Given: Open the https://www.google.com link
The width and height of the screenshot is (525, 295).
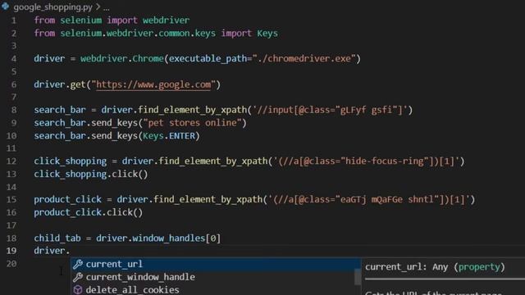Looking at the screenshot, I should [153, 84].
